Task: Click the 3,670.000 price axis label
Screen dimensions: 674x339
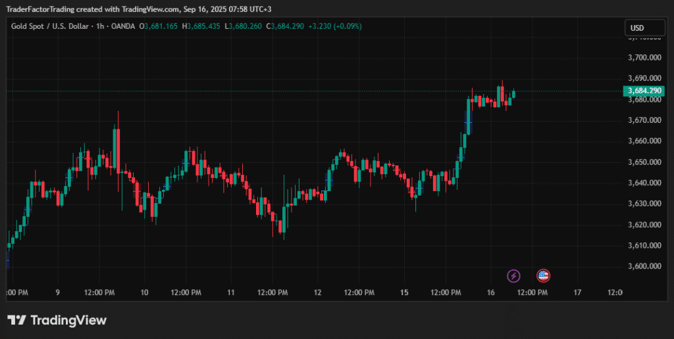Action: click(x=644, y=120)
